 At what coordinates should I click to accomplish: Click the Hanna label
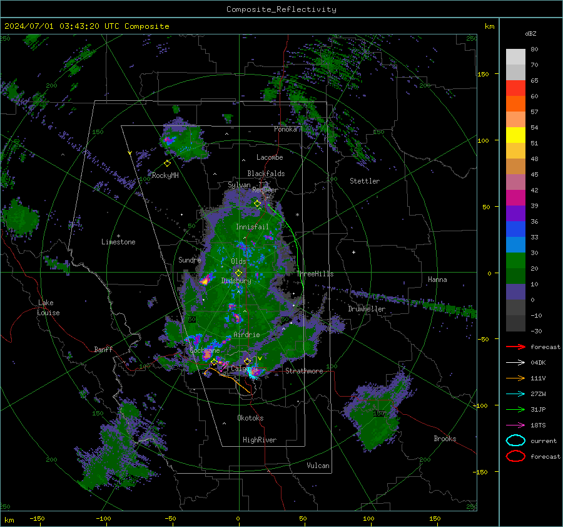click(437, 279)
